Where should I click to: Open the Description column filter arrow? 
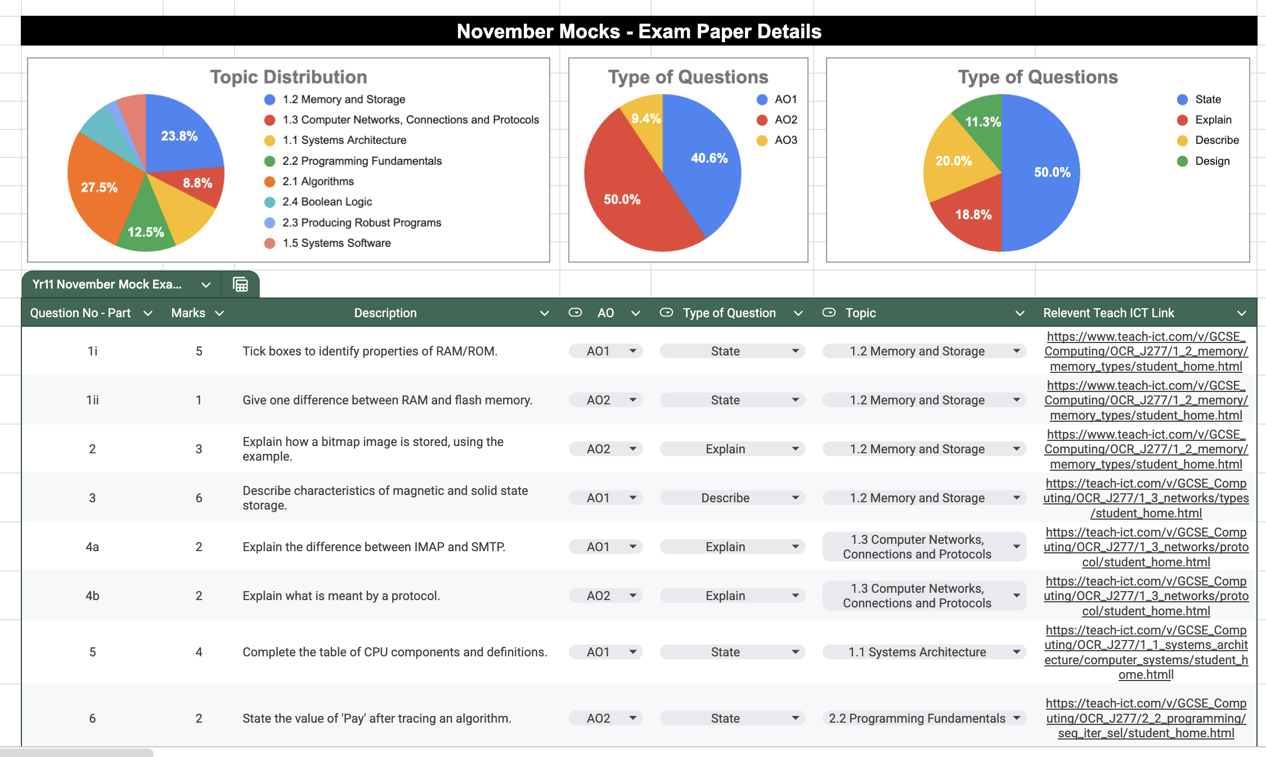pyautogui.click(x=544, y=313)
